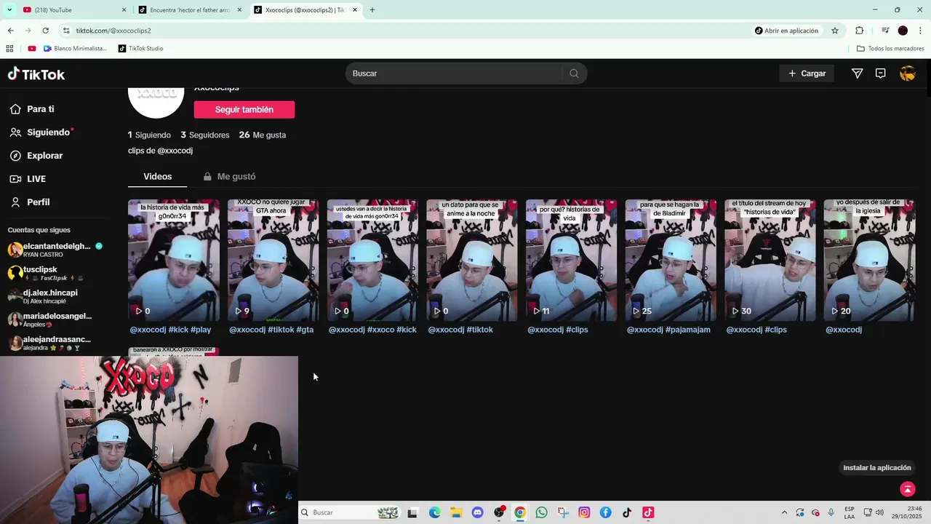Open video 'un dato para que se anime'

[x=471, y=261]
